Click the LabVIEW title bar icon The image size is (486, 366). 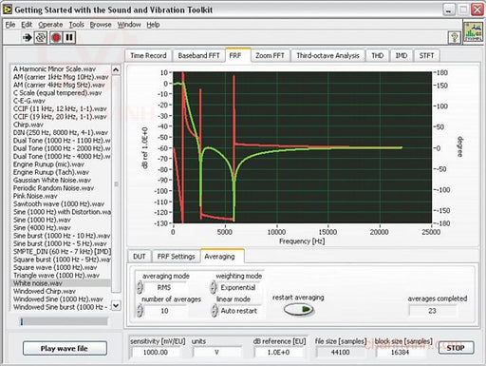[8, 10]
